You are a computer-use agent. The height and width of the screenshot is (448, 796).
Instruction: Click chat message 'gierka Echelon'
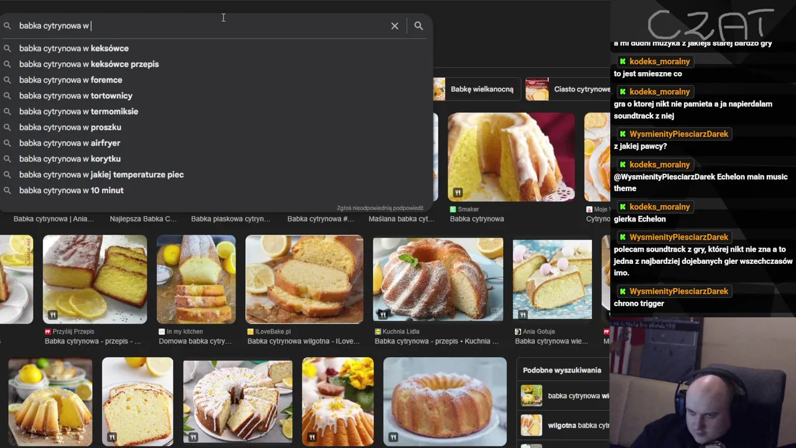(x=640, y=219)
